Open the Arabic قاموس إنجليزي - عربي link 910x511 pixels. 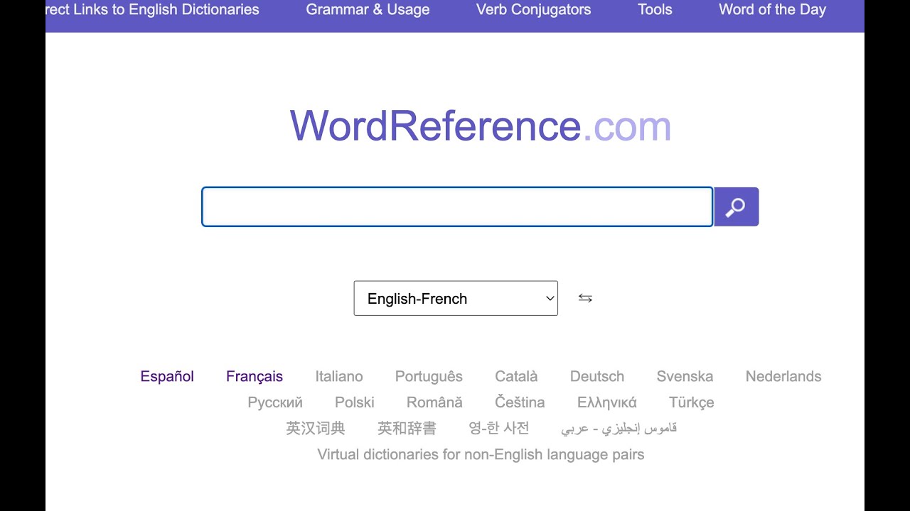point(619,428)
